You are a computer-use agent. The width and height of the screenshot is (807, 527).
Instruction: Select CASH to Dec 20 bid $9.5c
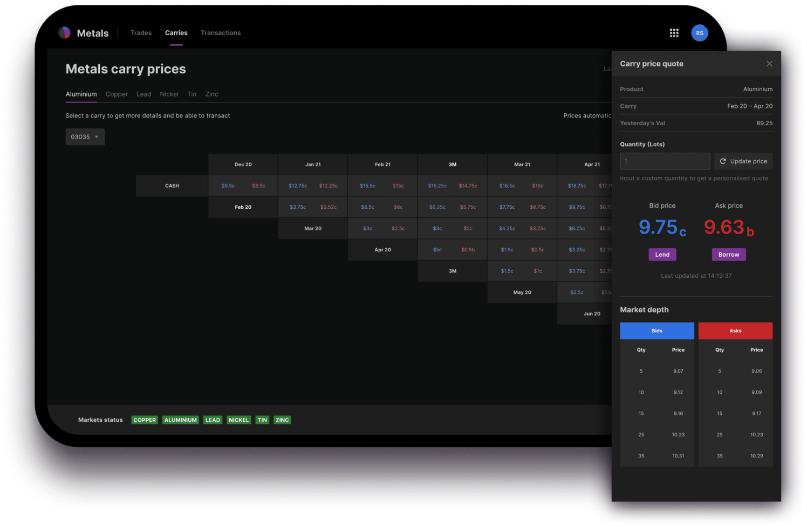pyautogui.click(x=228, y=186)
